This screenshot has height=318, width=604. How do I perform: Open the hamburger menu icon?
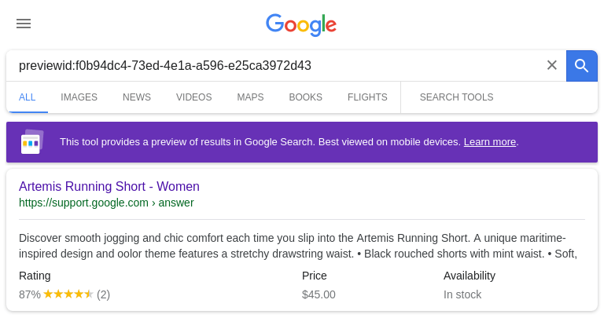(24, 24)
